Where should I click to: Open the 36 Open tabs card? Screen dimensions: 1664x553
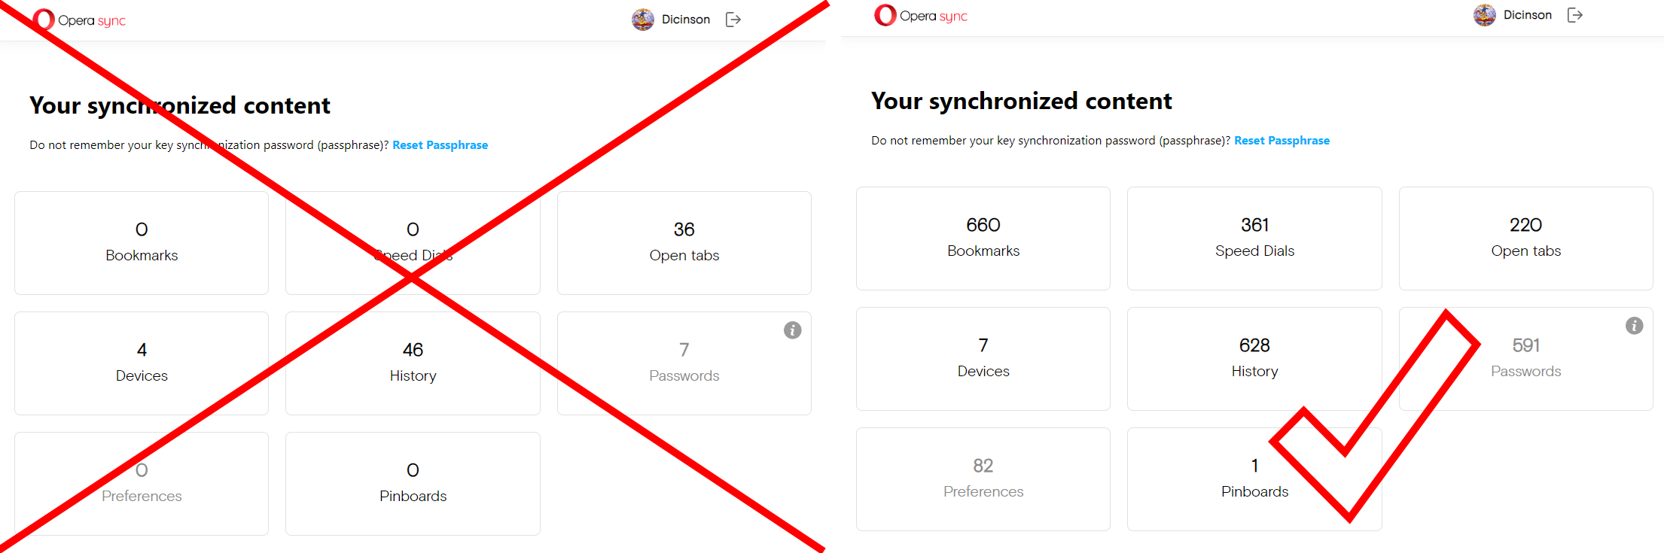click(684, 243)
